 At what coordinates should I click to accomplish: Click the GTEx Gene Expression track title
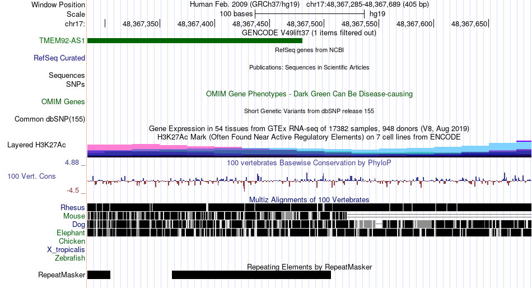click(x=309, y=129)
